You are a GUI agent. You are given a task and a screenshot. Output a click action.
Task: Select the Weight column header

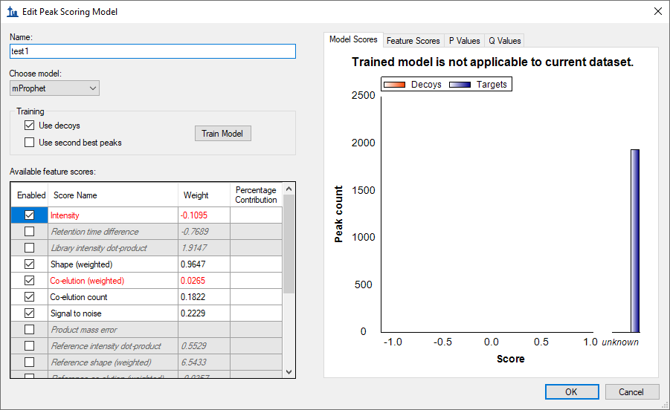(204, 195)
